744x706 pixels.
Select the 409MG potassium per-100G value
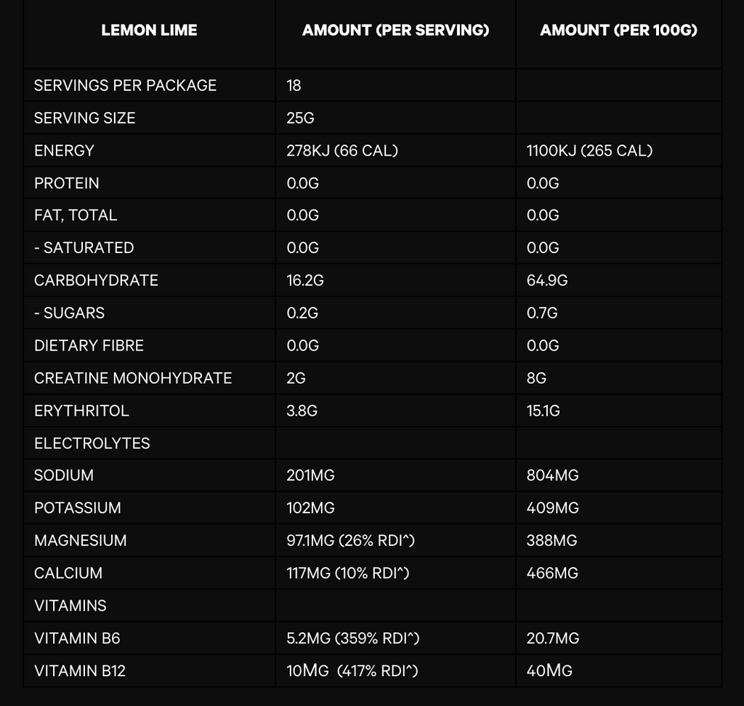[x=553, y=508]
